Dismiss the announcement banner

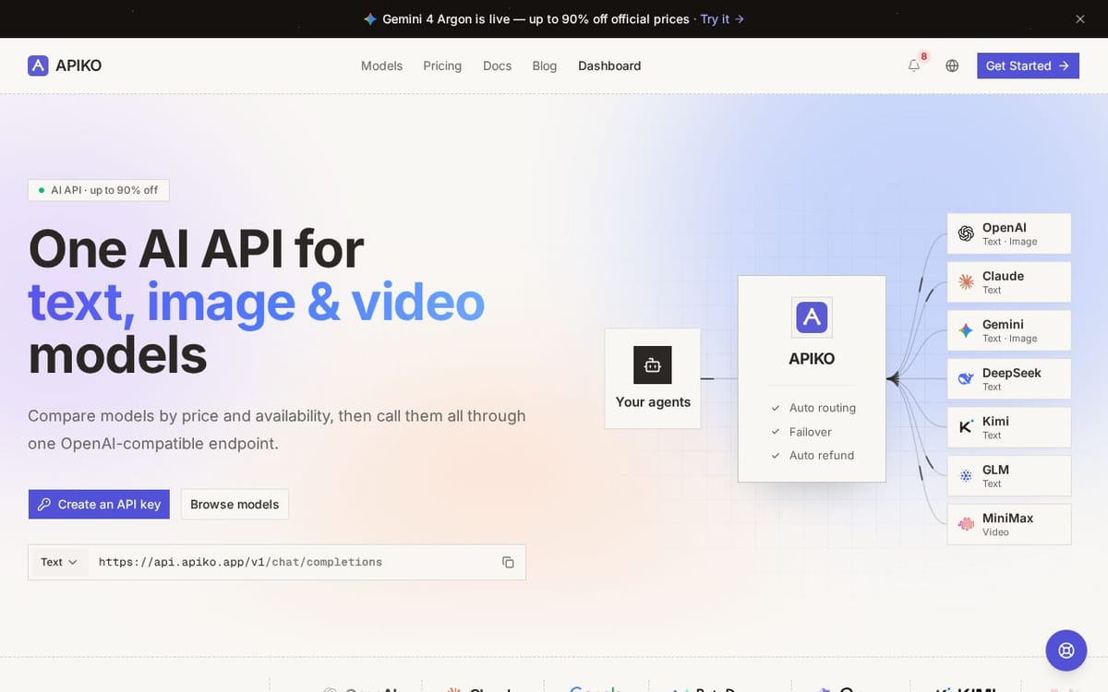(1080, 18)
